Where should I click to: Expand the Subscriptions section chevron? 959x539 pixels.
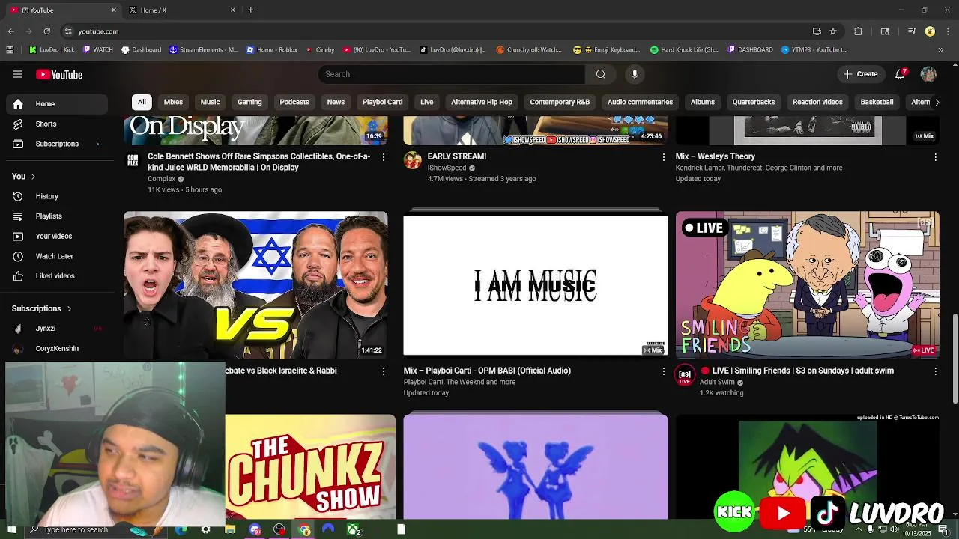[x=69, y=308]
